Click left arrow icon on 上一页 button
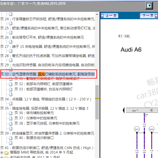Viewport: 158px width, 158px height. click(102, 16)
